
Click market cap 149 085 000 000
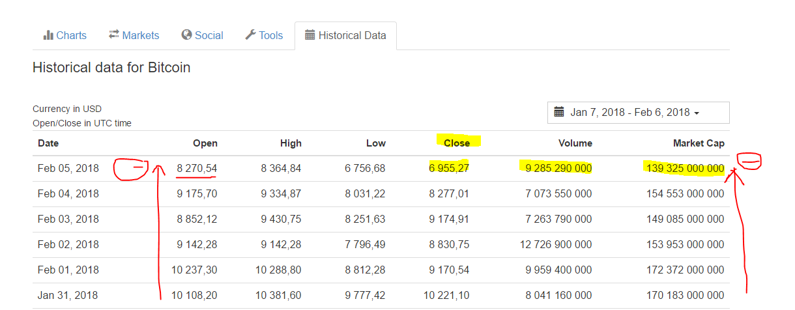pos(685,219)
